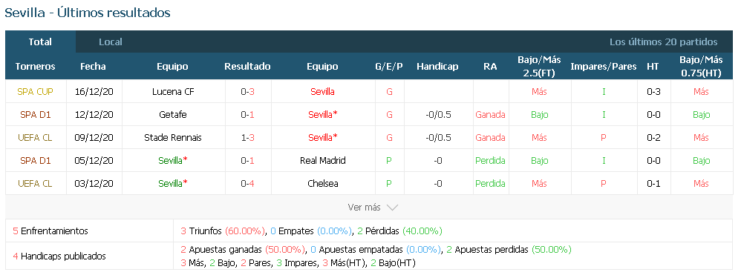Click the SPA CUP tournament label
This screenshot has width=744, height=275.
(x=35, y=92)
